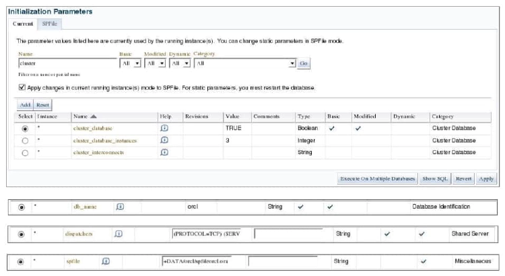The height and width of the screenshot is (276, 505).
Task: Open the cluster_database parameter link
Action: tap(93, 128)
